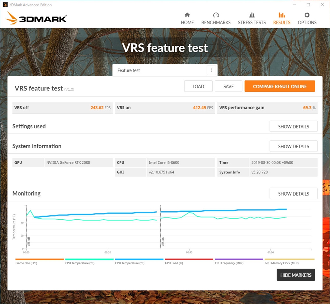Toggle GPU Load (%) legend series
The image size is (330, 304).
pos(189,262)
